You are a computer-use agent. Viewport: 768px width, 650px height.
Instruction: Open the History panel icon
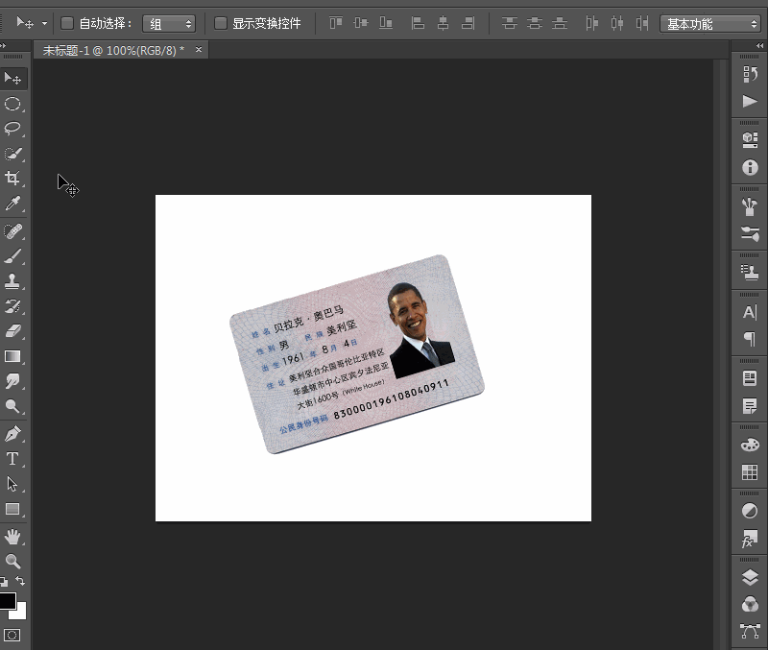click(x=749, y=75)
